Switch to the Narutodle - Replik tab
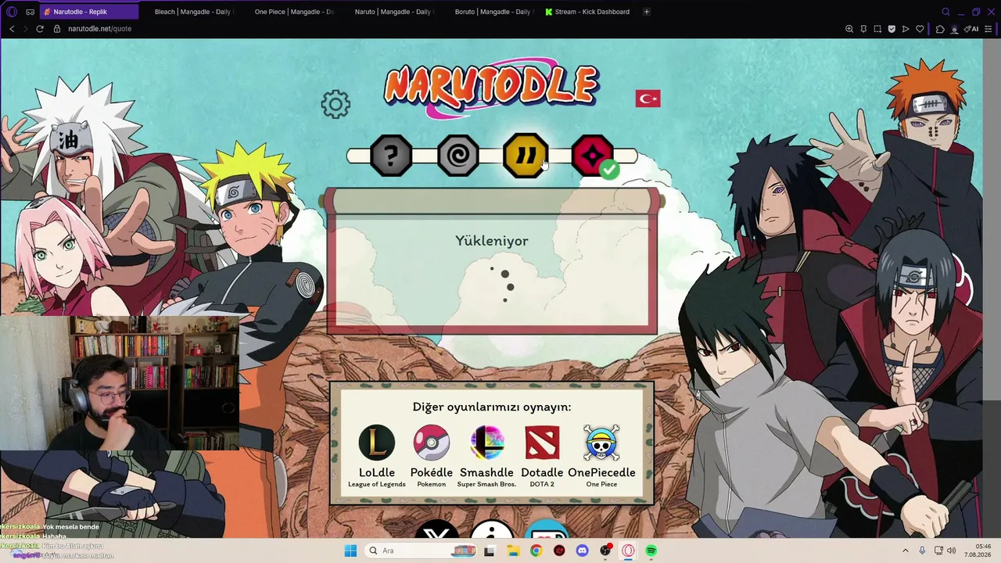 [x=88, y=12]
